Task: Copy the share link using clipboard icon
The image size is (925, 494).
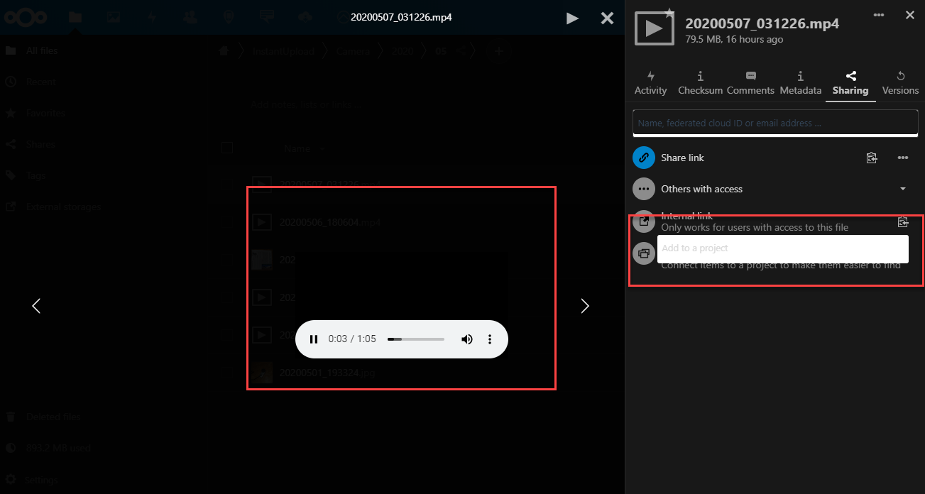Action: (x=872, y=158)
